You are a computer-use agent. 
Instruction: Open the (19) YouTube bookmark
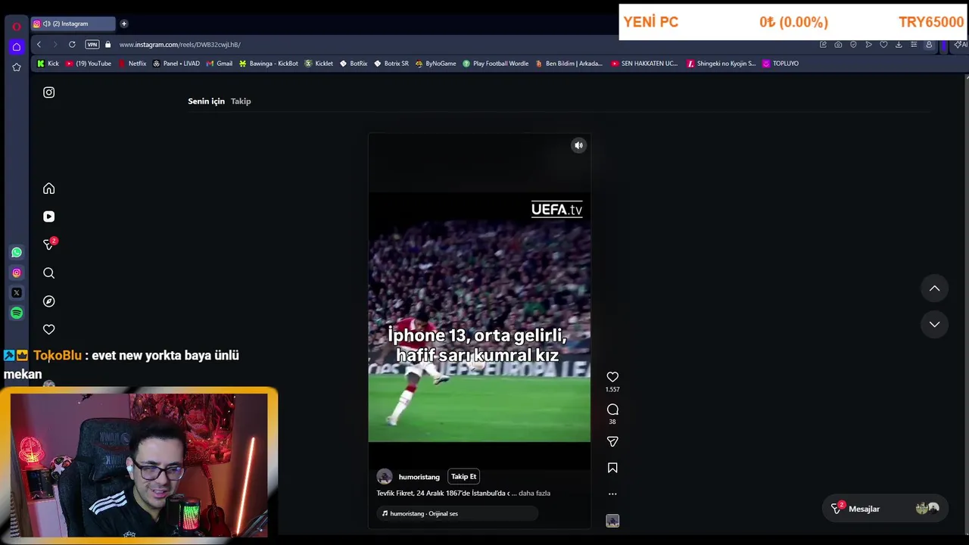tap(89, 64)
